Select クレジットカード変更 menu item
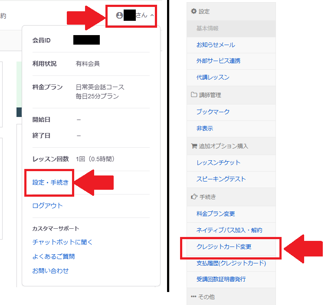The image size is (328, 305). (224, 247)
